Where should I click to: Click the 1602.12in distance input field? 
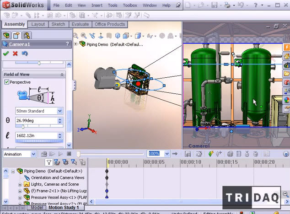pos(36,135)
